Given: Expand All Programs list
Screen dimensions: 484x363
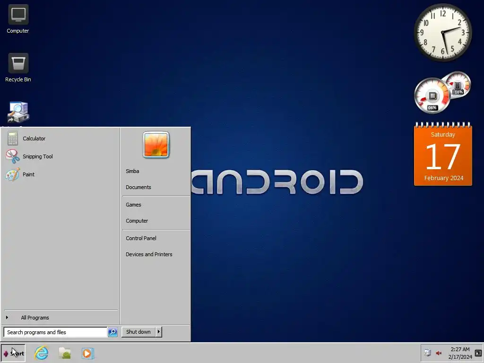Looking at the screenshot, I should point(35,318).
